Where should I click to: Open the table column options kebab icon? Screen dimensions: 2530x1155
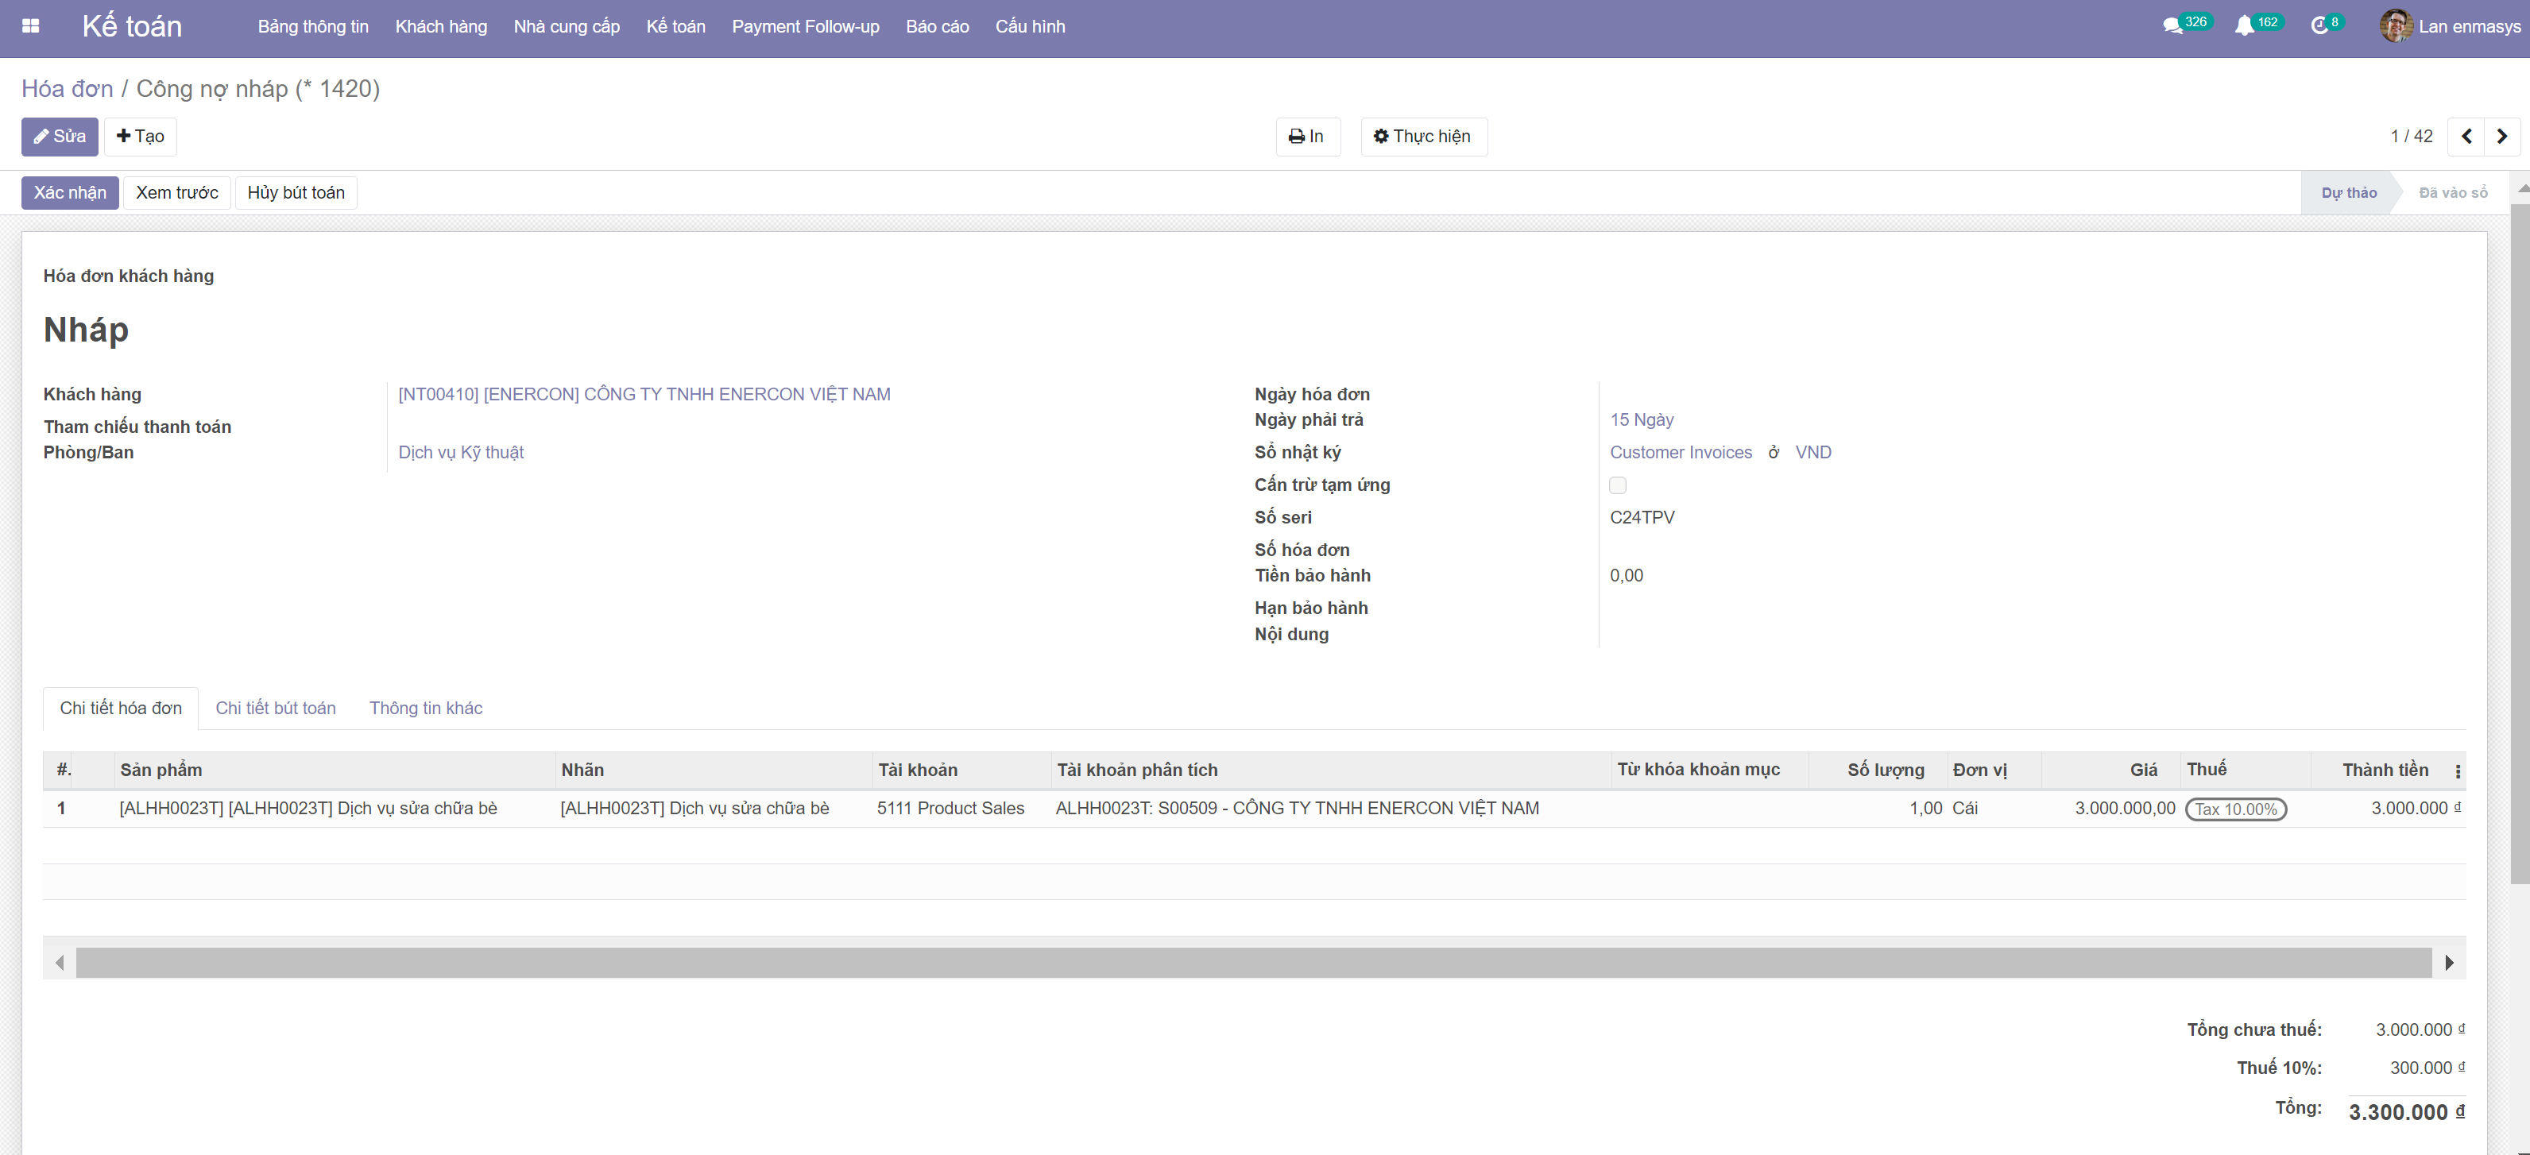(x=2458, y=772)
